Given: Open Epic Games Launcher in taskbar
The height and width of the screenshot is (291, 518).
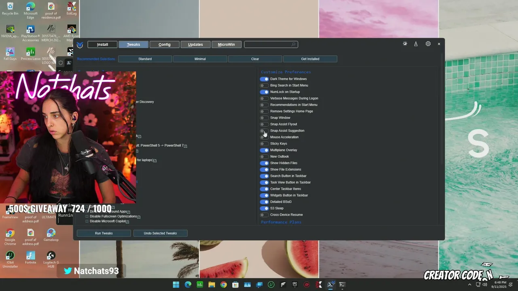Looking at the screenshot, I should click(x=295, y=285).
